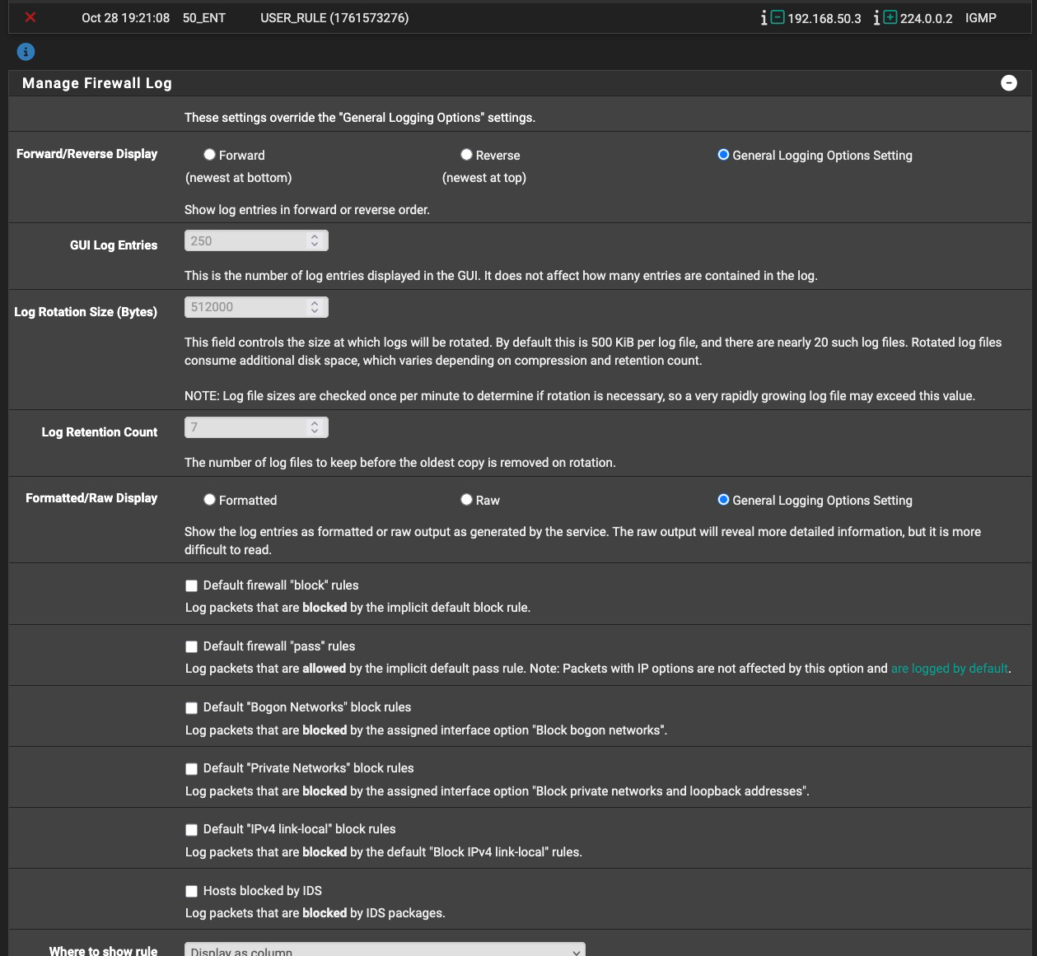1037x956 pixels.
Task: Collapse the Manage Firewall Log panel
Action: (x=1008, y=83)
